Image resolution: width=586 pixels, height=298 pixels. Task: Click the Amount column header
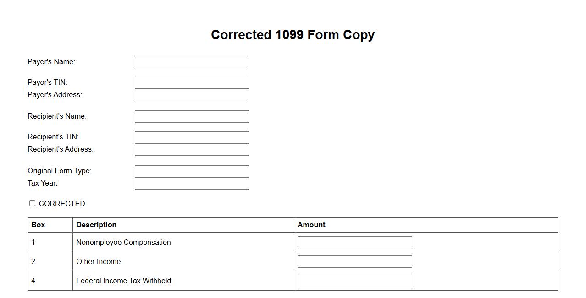click(311, 225)
